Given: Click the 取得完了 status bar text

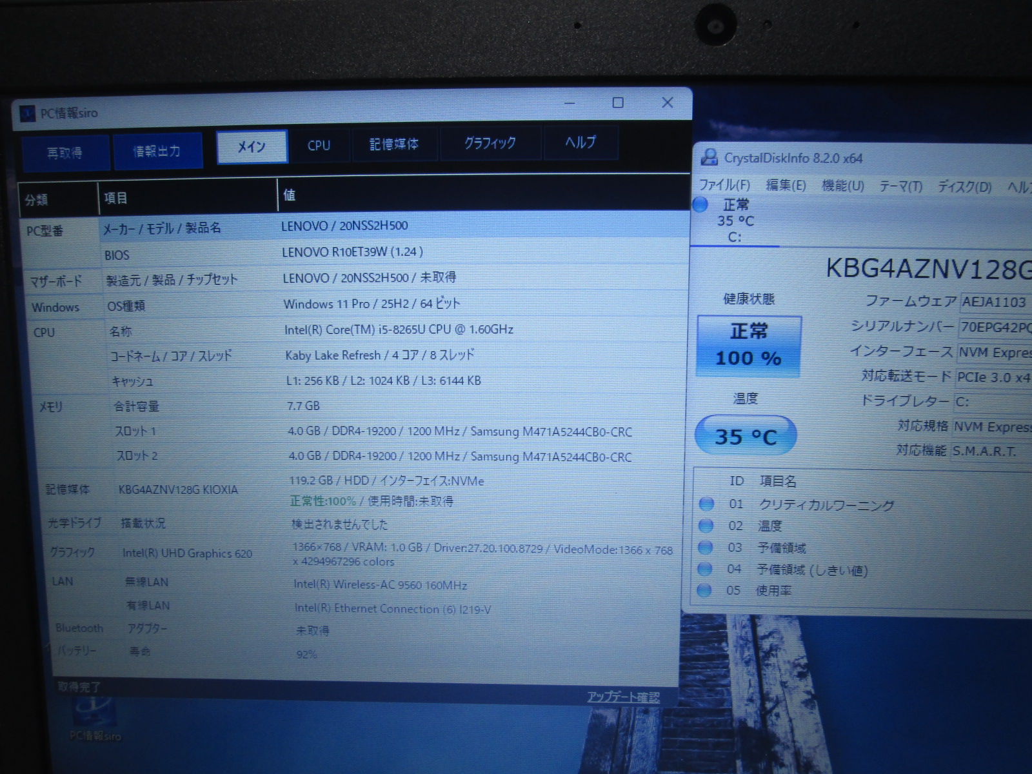Looking at the screenshot, I should (x=79, y=687).
